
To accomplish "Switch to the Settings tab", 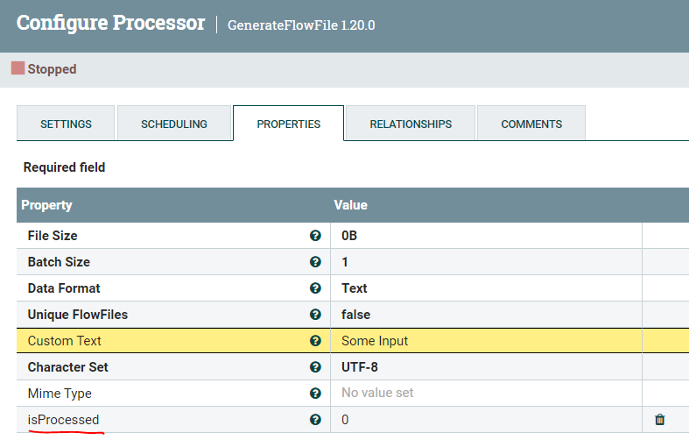I will (66, 124).
